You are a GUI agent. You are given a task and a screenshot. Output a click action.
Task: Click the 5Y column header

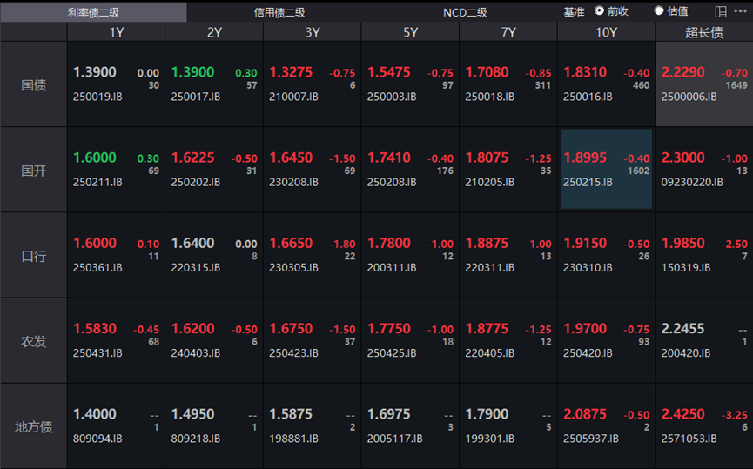pyautogui.click(x=410, y=32)
